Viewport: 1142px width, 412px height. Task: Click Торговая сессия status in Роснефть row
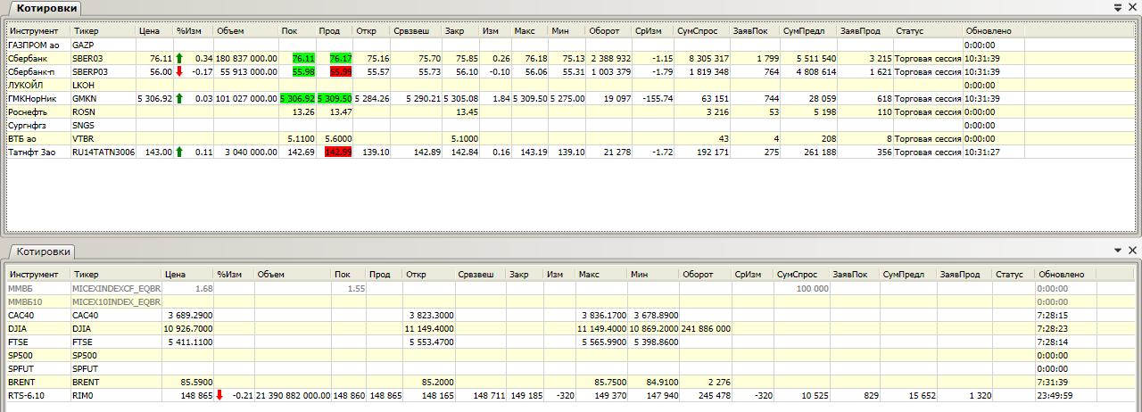927,112
